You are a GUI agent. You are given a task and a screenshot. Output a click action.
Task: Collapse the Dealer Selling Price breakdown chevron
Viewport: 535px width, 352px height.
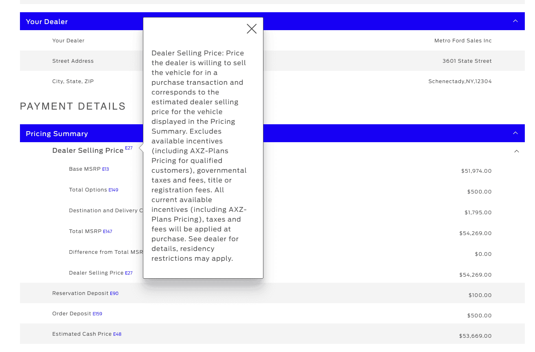516,151
